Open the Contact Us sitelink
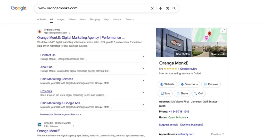Viewport: 264px width, 138px height. [48, 55]
